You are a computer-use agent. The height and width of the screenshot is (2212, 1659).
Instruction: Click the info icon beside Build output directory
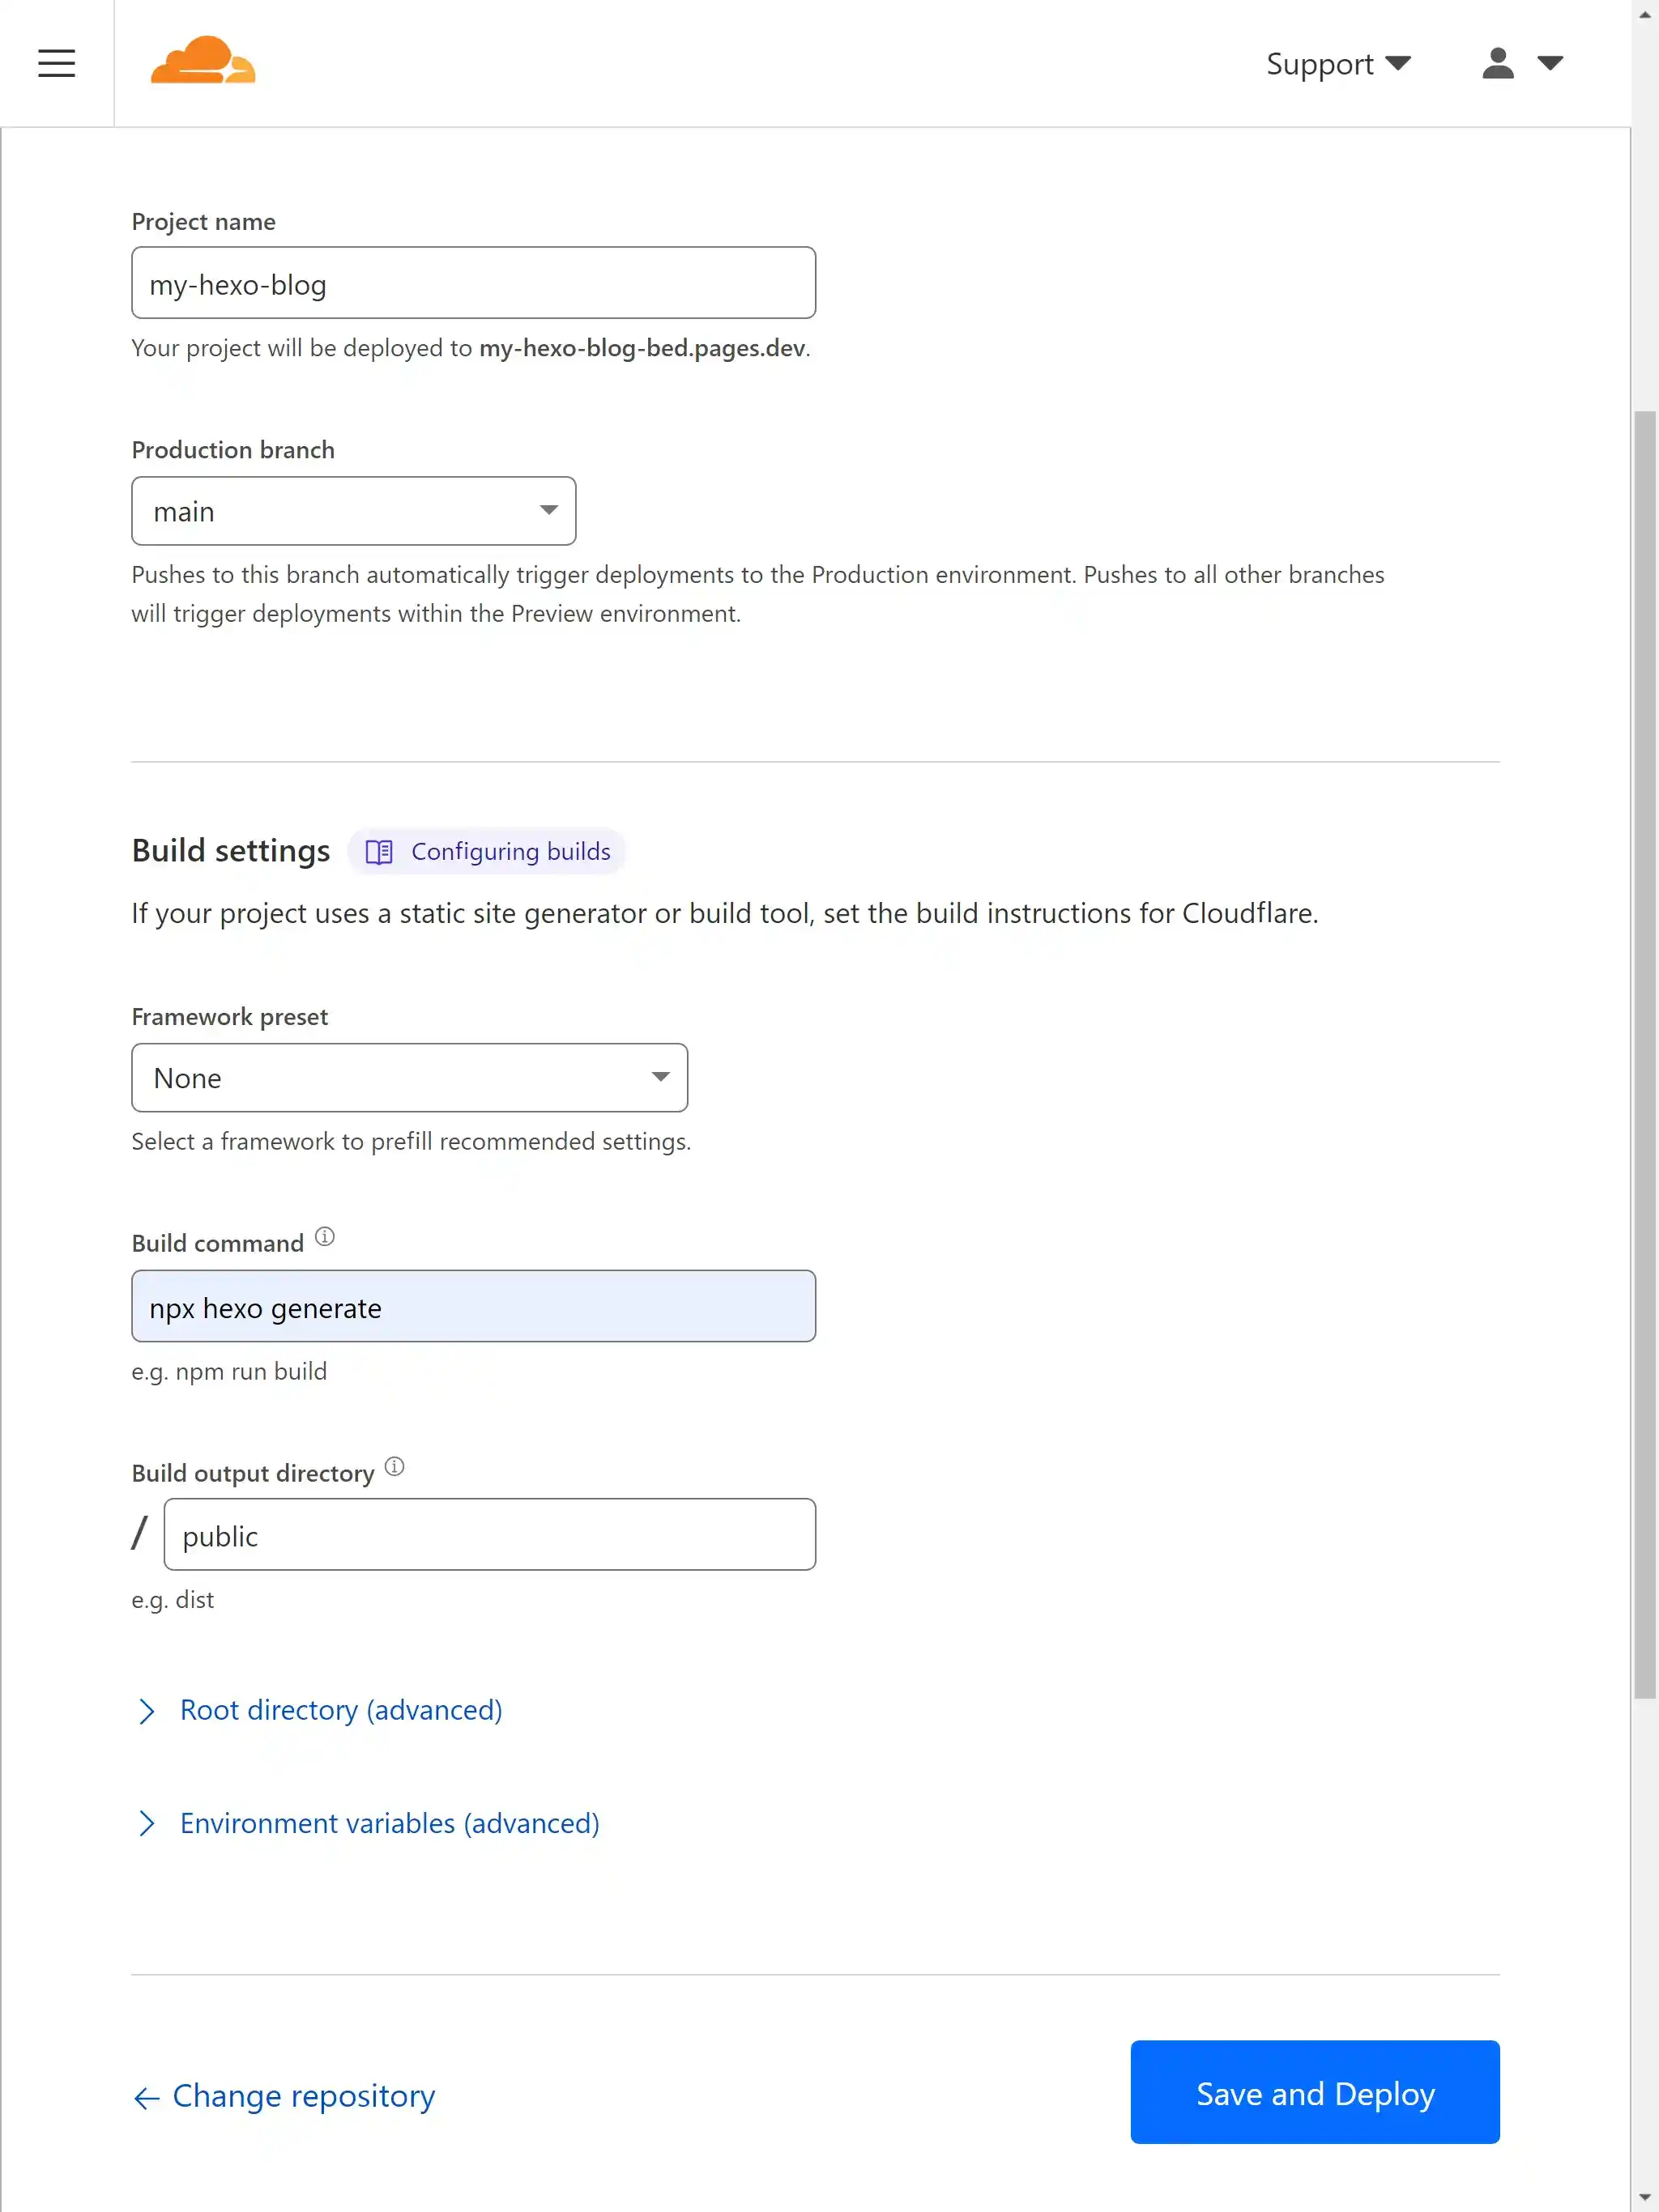click(394, 1466)
